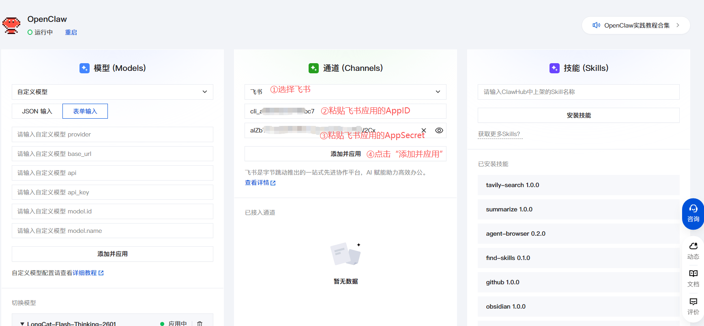
Task: Select the github 1.0.0 skill row
Action: click(579, 282)
